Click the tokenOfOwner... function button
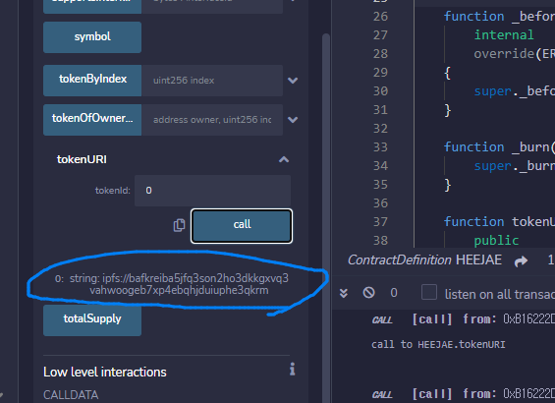Screen dimensions: 555x403 [x=92, y=120]
